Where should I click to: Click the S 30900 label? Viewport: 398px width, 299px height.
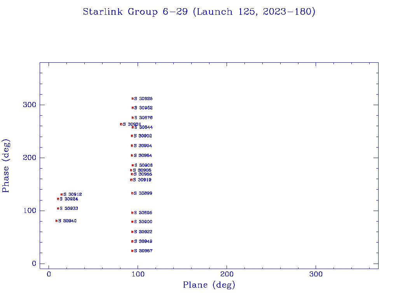(143, 222)
